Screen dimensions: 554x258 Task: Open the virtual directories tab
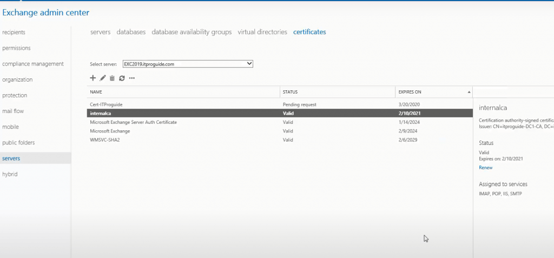tap(262, 32)
